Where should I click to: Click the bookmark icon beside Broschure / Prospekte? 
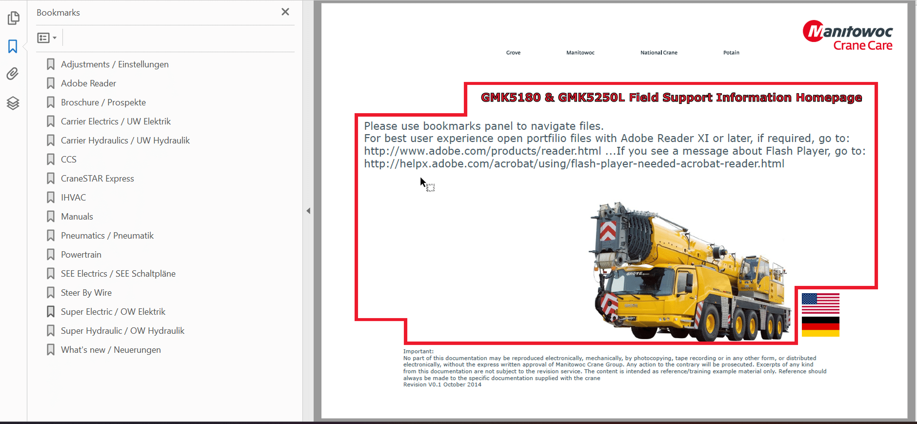(51, 102)
